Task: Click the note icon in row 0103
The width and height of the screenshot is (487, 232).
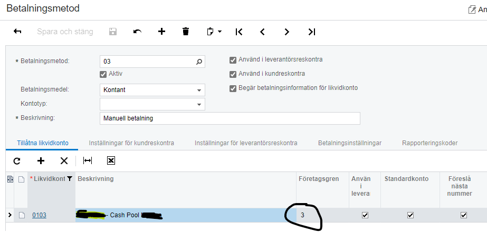Action: [22, 215]
